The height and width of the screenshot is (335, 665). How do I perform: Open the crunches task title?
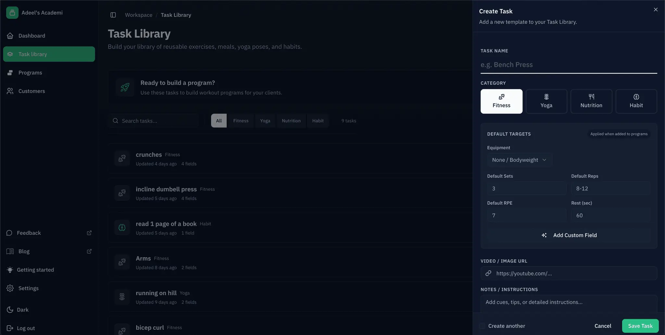[149, 155]
